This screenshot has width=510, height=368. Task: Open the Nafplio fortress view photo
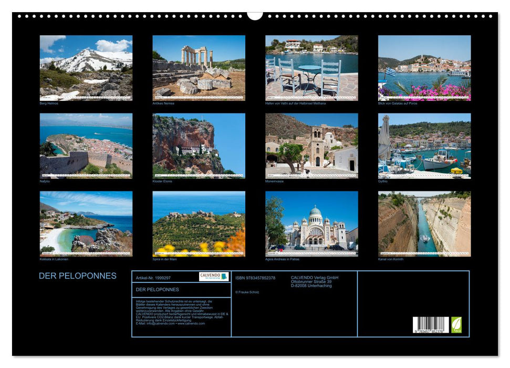pos(86,146)
